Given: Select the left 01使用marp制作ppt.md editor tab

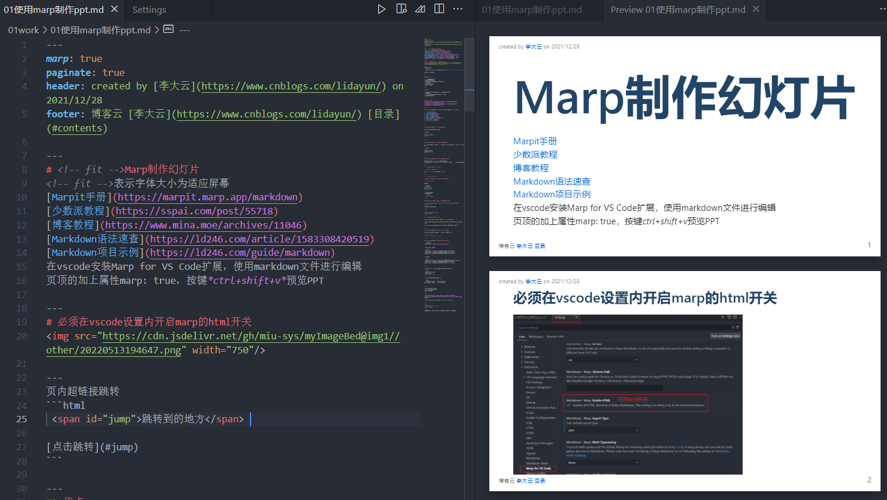Looking at the screenshot, I should point(54,10).
